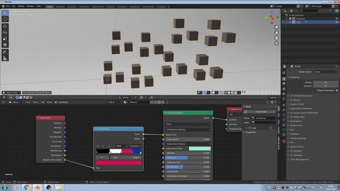Open the View Layer properties tab icon
This screenshot has width=340, height=191.
[x=284, y=89]
